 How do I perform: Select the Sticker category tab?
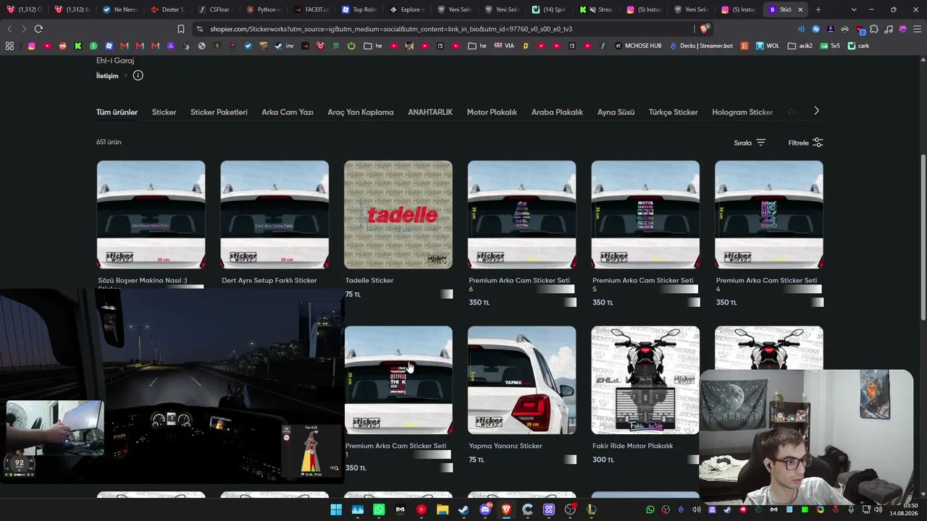tap(164, 112)
